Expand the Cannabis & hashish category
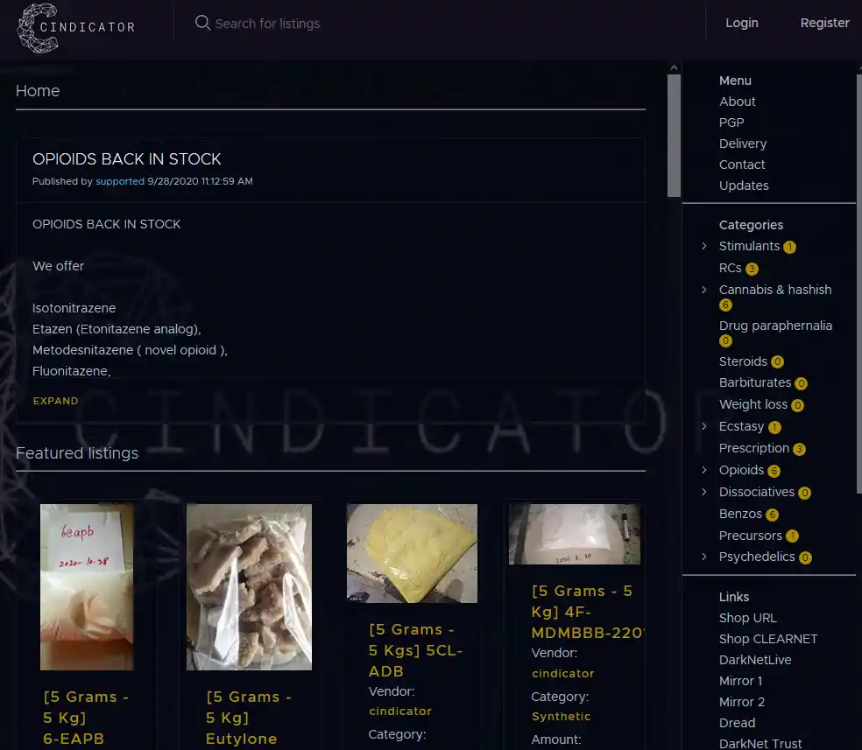This screenshot has height=750, width=862. 704,290
